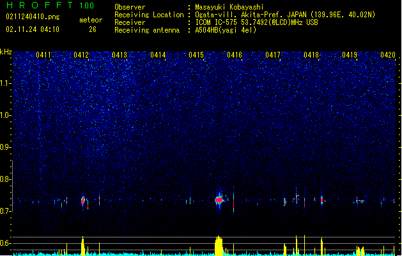The image size is (402, 256).
Task: Click the HROFFT 1.0.0 title text
Action: [x=50, y=5]
